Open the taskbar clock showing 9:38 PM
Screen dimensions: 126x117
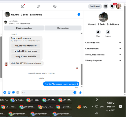click(x=111, y=107)
